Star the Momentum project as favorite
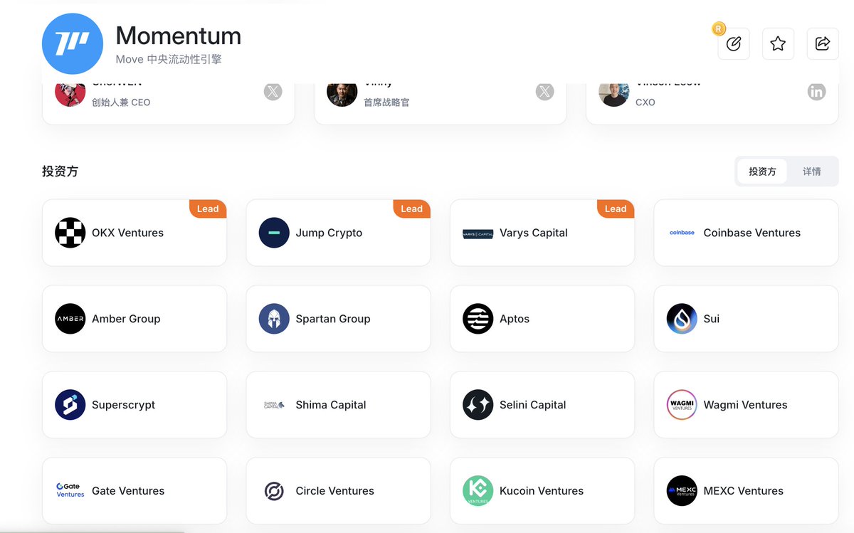 [778, 43]
